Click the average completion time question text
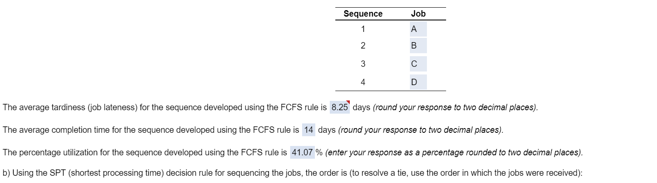The width and height of the screenshot is (657, 183). pyautogui.click(x=151, y=130)
